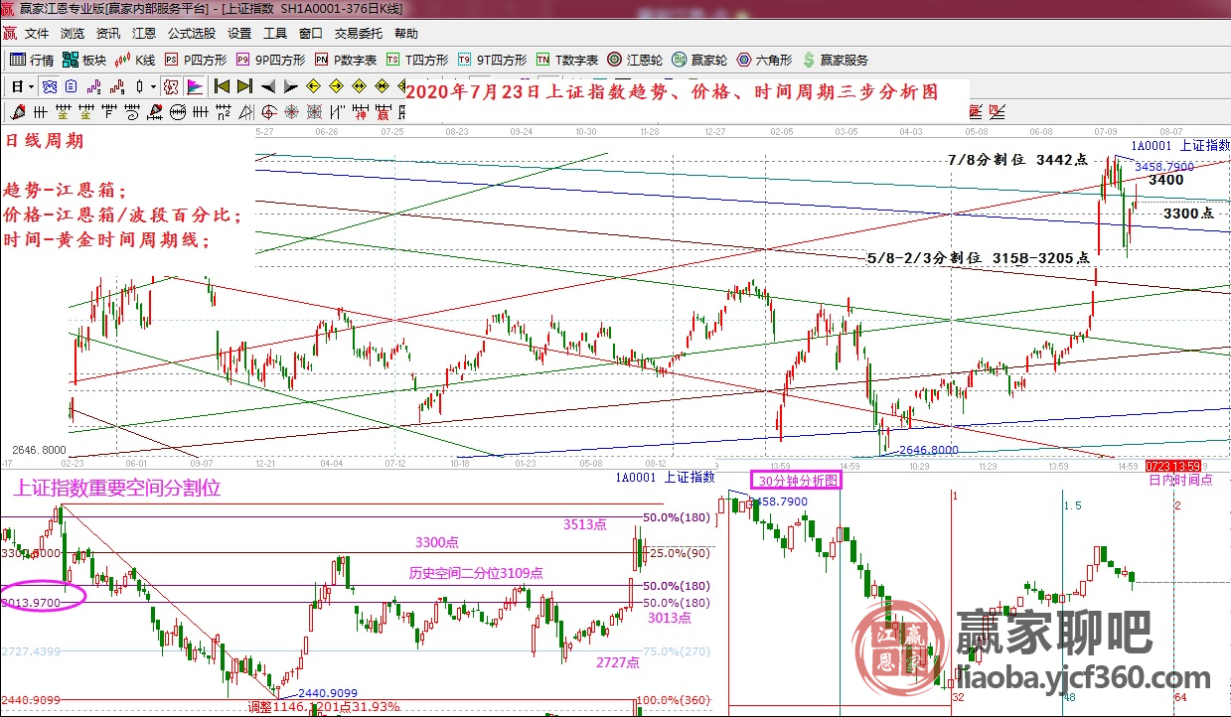This screenshot has width=1231, height=717.
Task: Select the red square web tool
Action: click(315, 111)
